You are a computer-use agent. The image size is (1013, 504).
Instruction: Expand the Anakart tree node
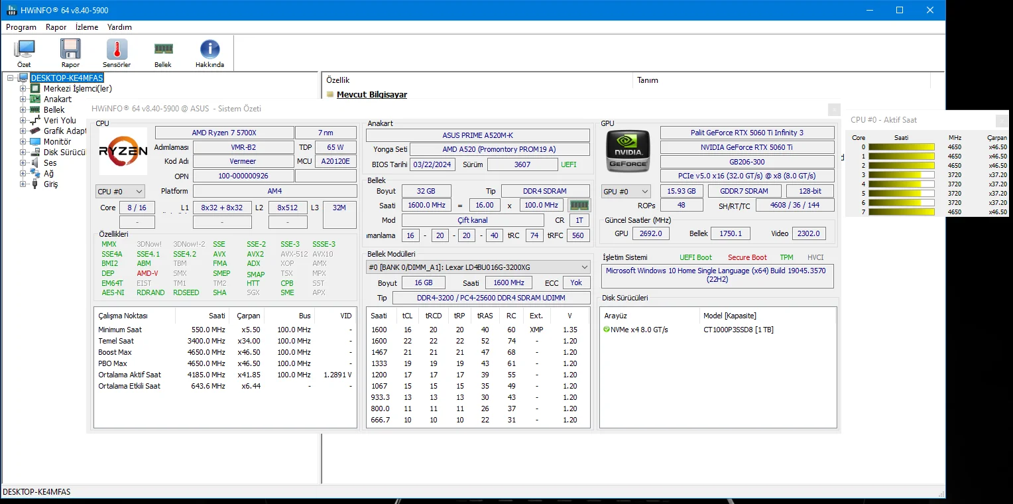[23, 99]
